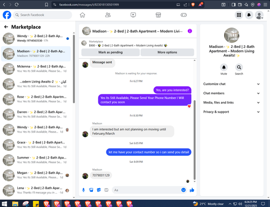This screenshot has width=270, height=207.
Task: Search in conversation with the magnifier icon
Action: [x=239, y=67]
